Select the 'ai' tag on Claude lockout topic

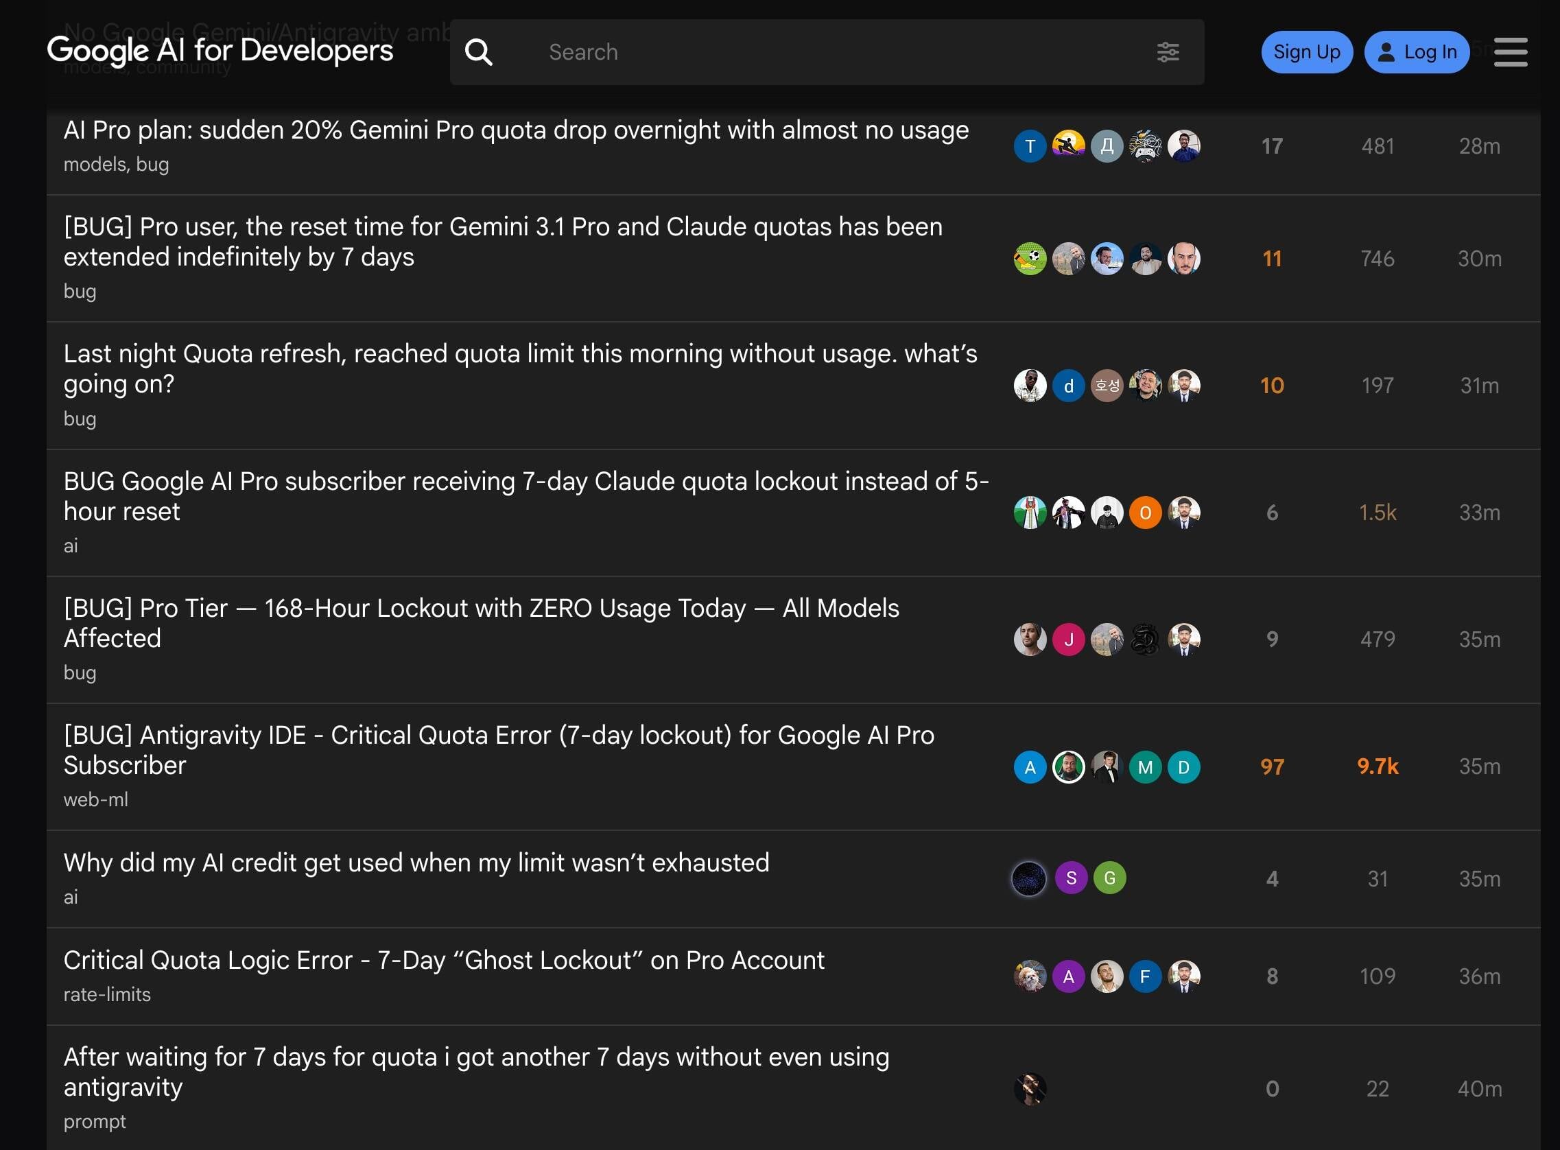click(x=70, y=545)
